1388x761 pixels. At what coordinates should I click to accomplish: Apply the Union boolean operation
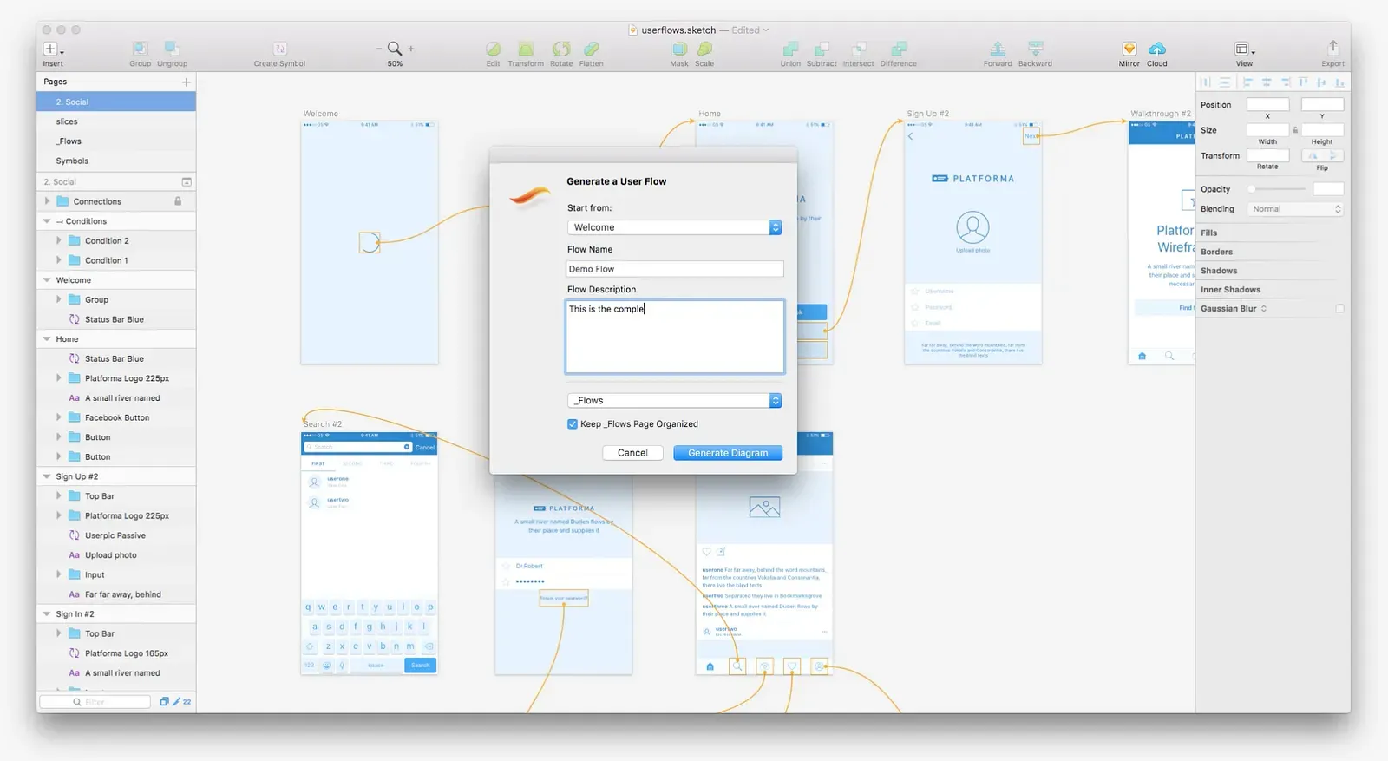(790, 49)
